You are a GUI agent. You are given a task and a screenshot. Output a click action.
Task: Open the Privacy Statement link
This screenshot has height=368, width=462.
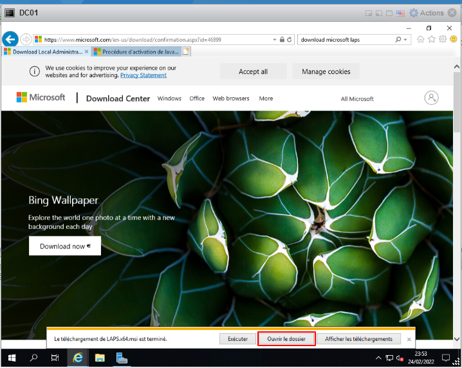click(143, 75)
